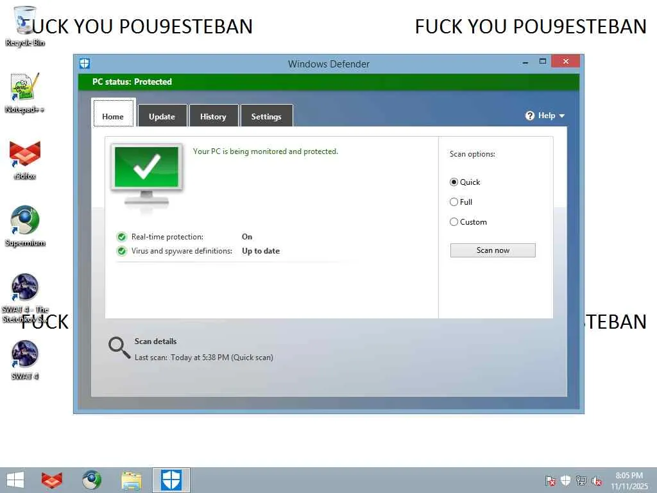Minimize the Windows Defender window

point(525,62)
